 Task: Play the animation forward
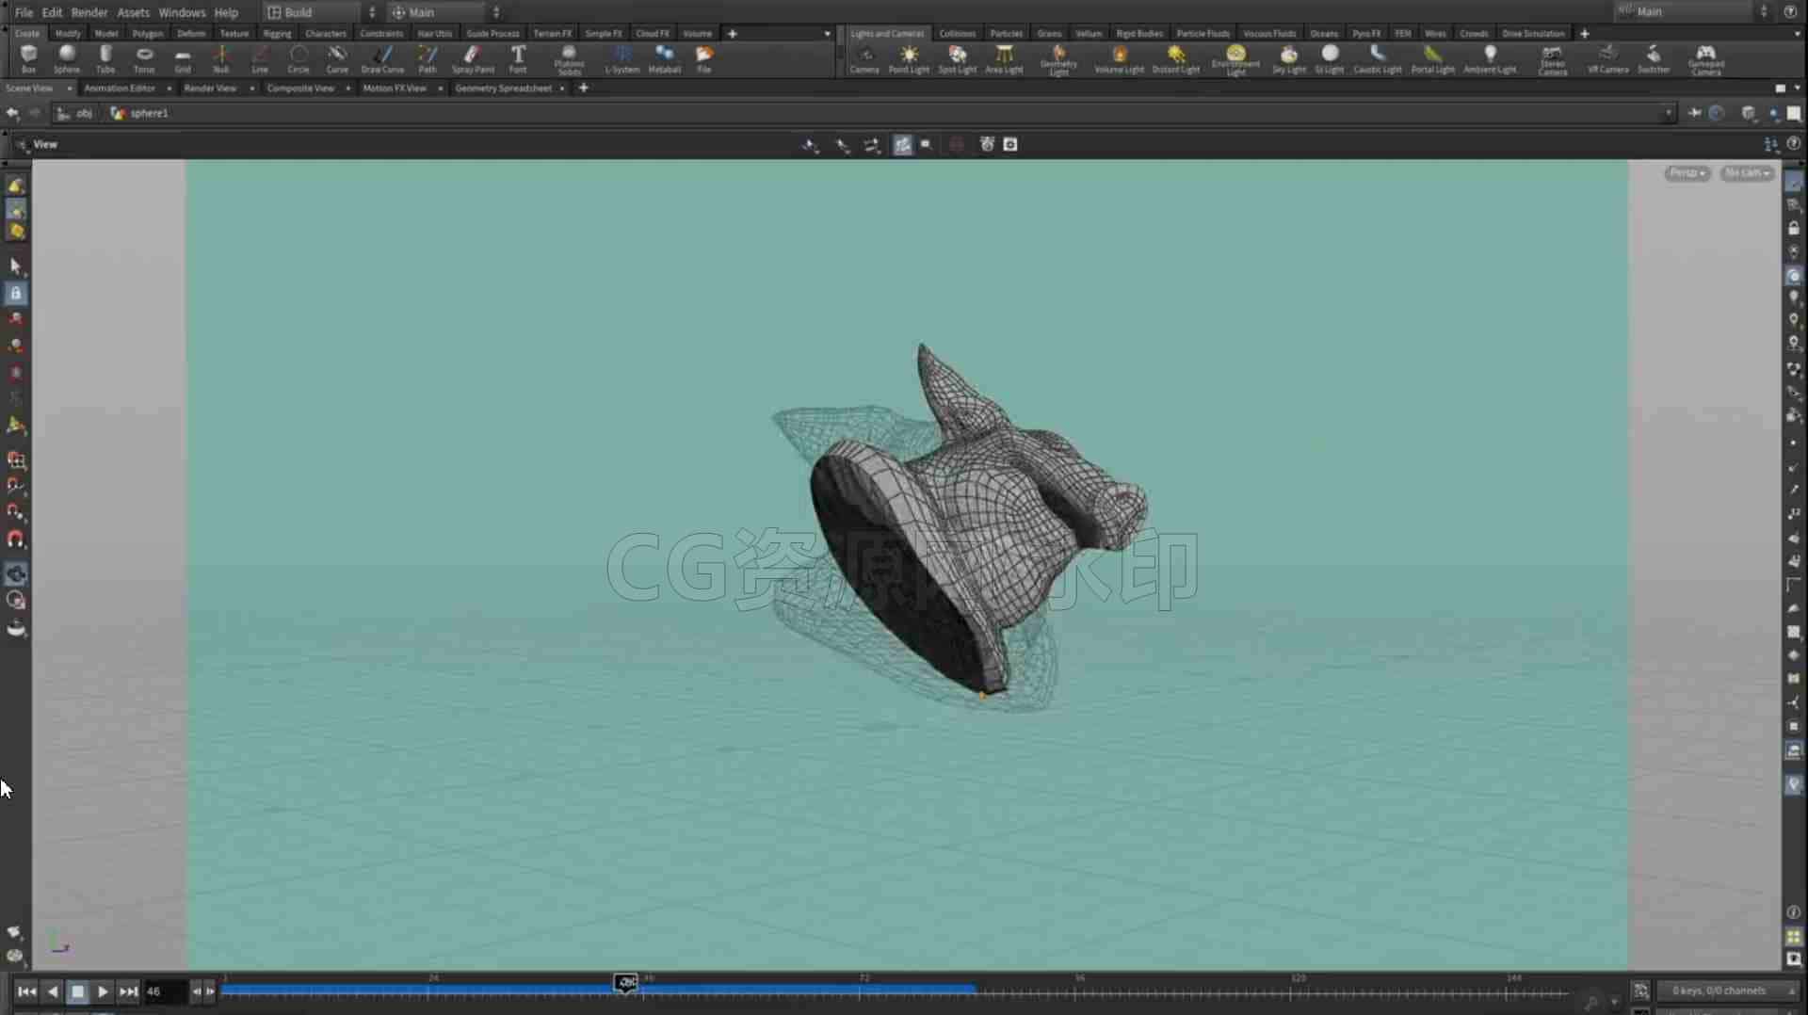[x=103, y=991]
